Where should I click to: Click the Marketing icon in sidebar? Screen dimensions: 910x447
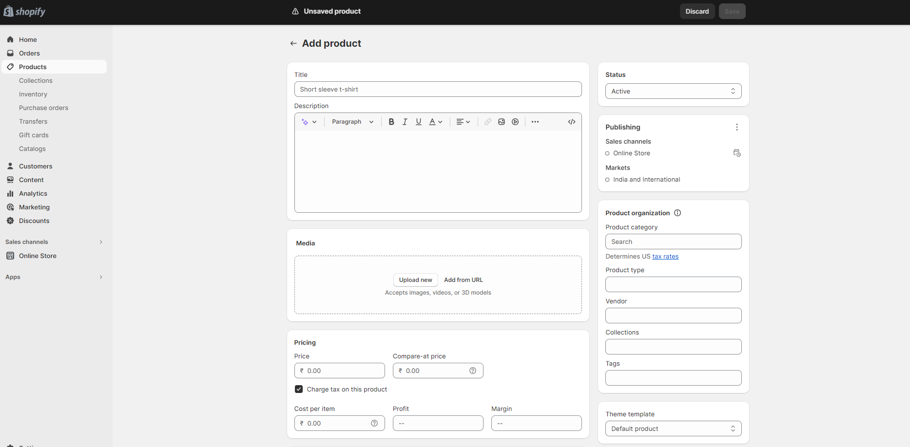coord(10,207)
